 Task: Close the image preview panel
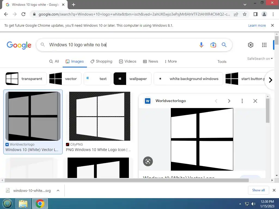(255, 101)
